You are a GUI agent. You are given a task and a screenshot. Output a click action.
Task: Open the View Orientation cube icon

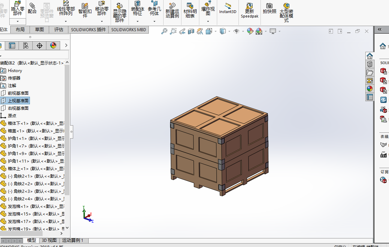[x=209, y=31]
